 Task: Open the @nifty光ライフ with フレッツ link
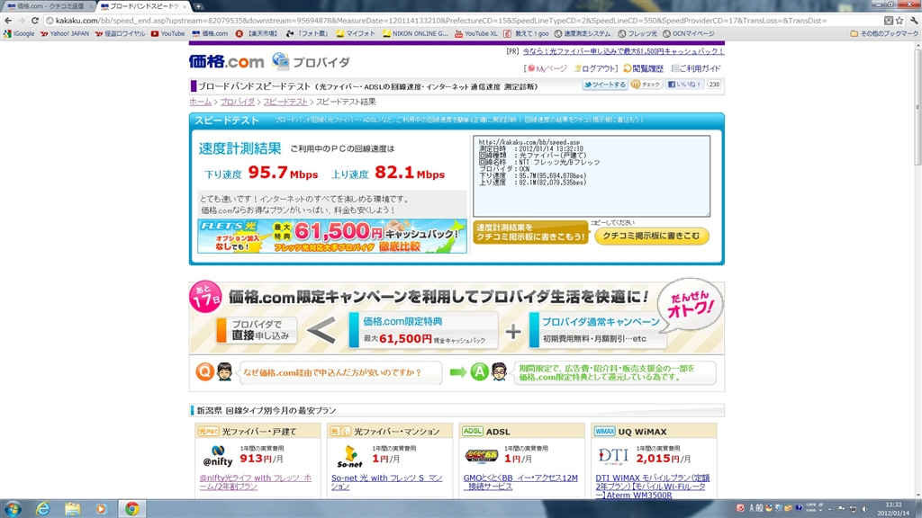tap(255, 482)
